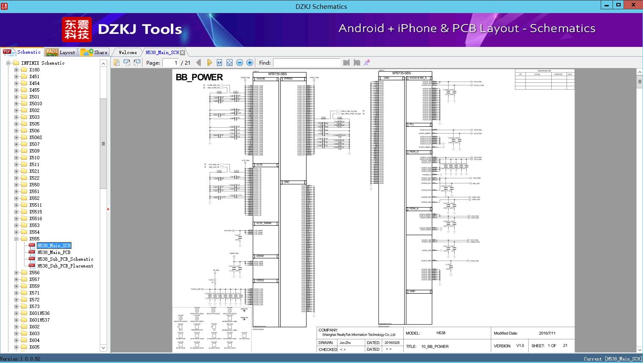
Task: Switch to the Schematic tab
Action: pyautogui.click(x=22, y=52)
